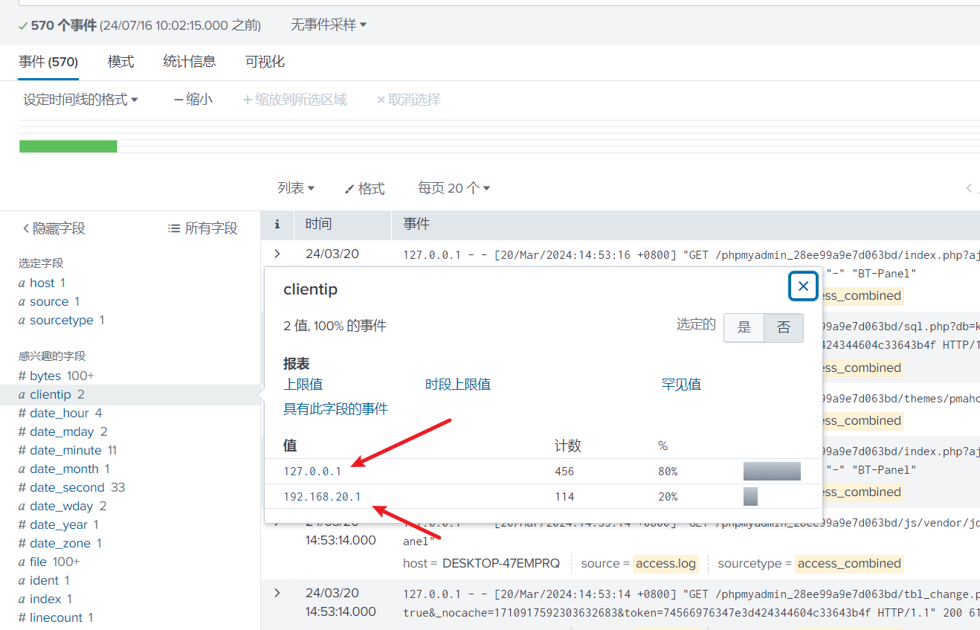Image resolution: width=980 pixels, height=630 pixels.
Task: Expand the first event row chevron
Action: tap(277, 254)
